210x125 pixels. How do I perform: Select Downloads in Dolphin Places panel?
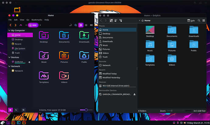click(117, 41)
